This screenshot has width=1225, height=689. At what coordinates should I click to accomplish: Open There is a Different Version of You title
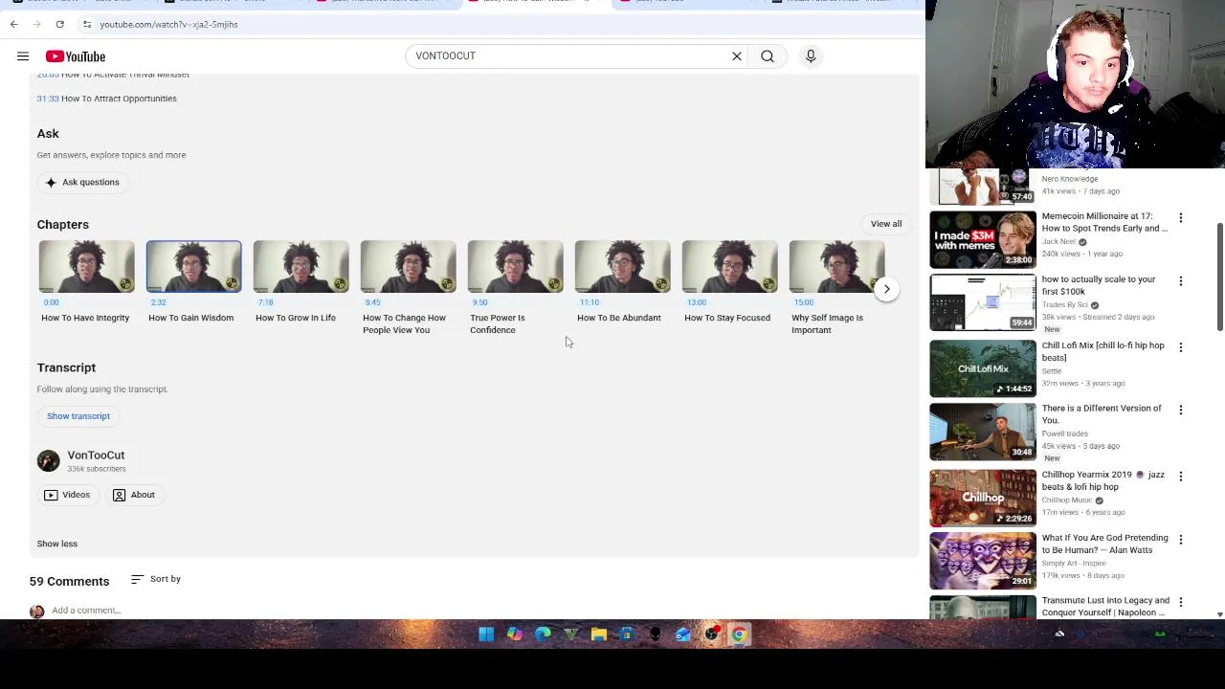[x=1102, y=414]
